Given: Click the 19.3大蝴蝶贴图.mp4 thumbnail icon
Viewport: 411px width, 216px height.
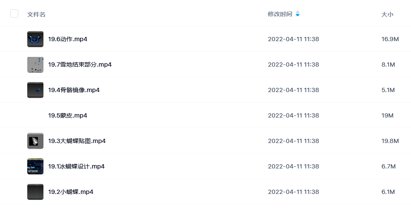Looking at the screenshot, I should tap(35, 141).
